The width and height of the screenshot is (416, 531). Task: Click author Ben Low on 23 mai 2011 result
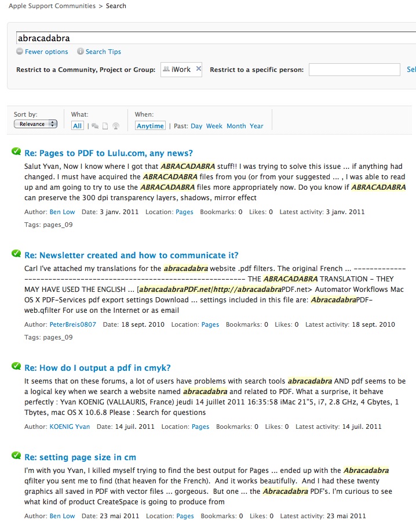click(x=62, y=516)
